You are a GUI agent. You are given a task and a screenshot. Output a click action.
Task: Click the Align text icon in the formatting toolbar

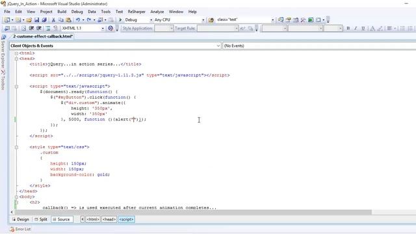click(389, 28)
